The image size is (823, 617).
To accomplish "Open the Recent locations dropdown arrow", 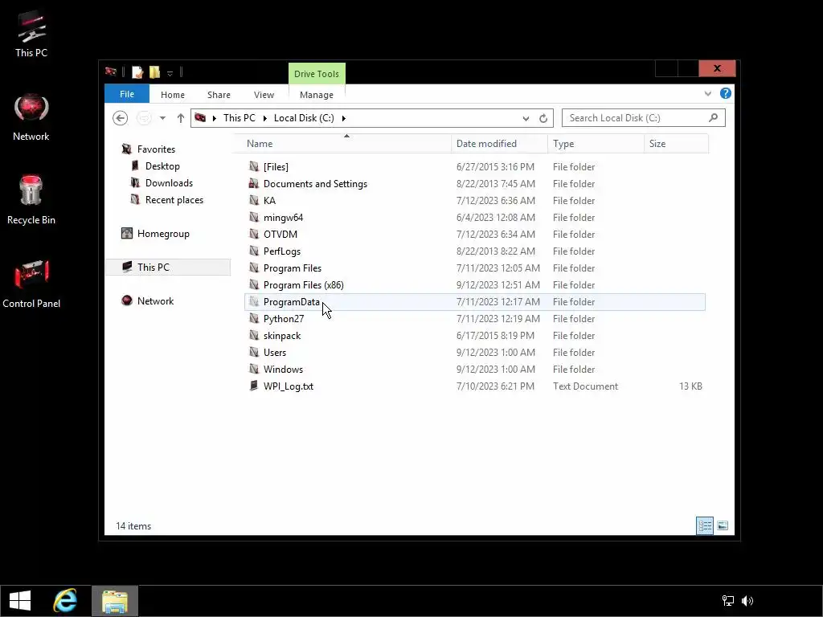I will [162, 118].
